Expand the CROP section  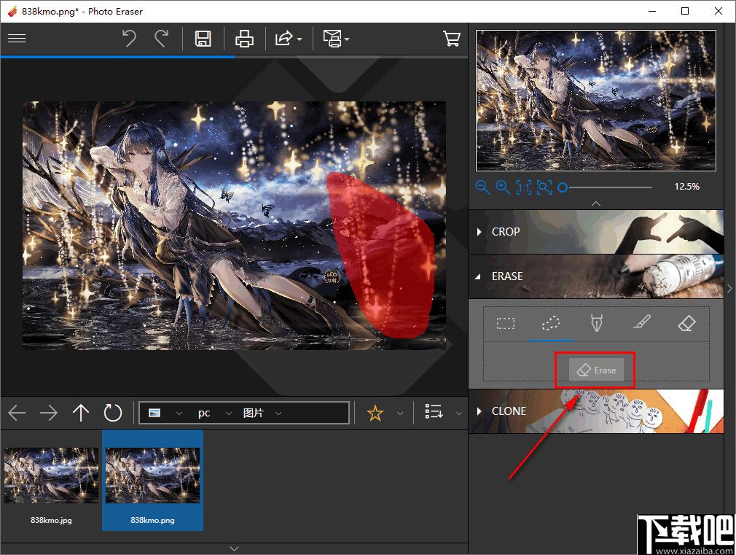(596, 232)
